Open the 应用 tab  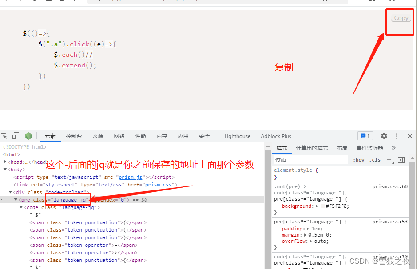pos(183,136)
